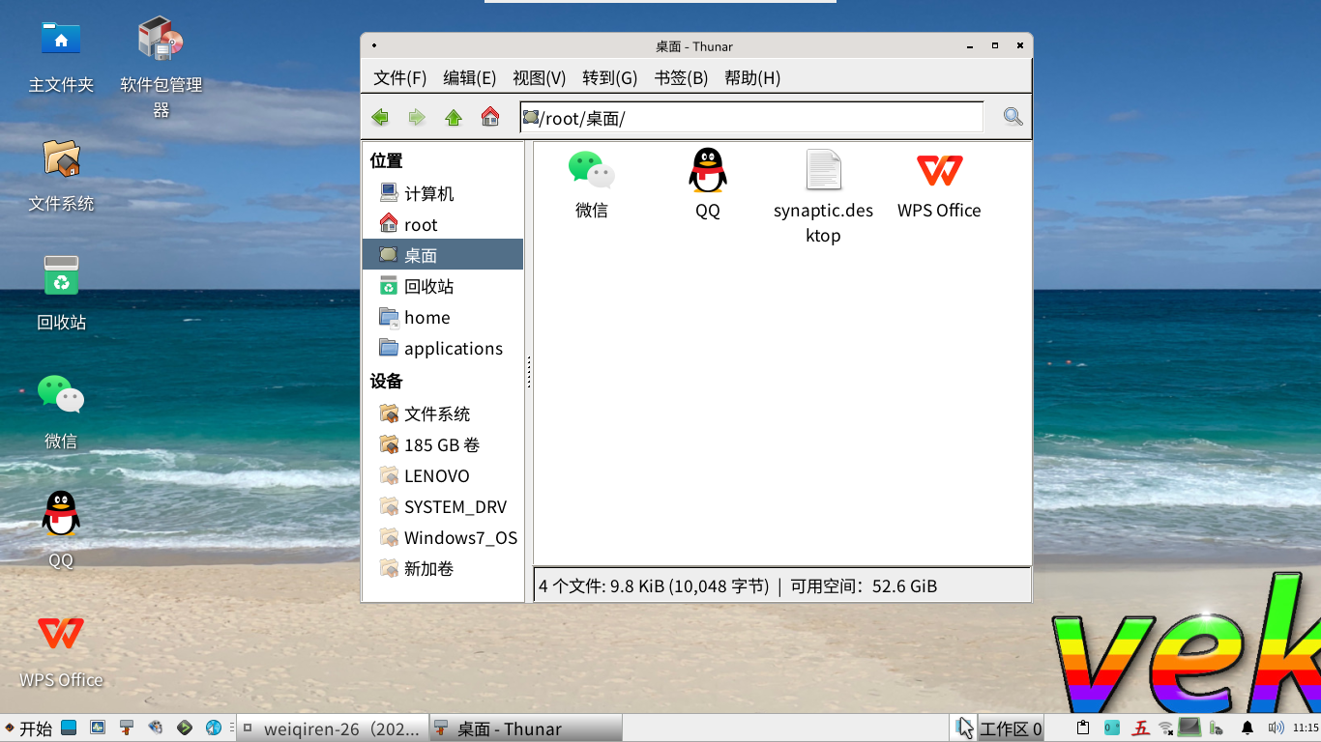Jump to the home folder via toolbar house icon
This screenshot has height=742, width=1321.
[x=490, y=117]
